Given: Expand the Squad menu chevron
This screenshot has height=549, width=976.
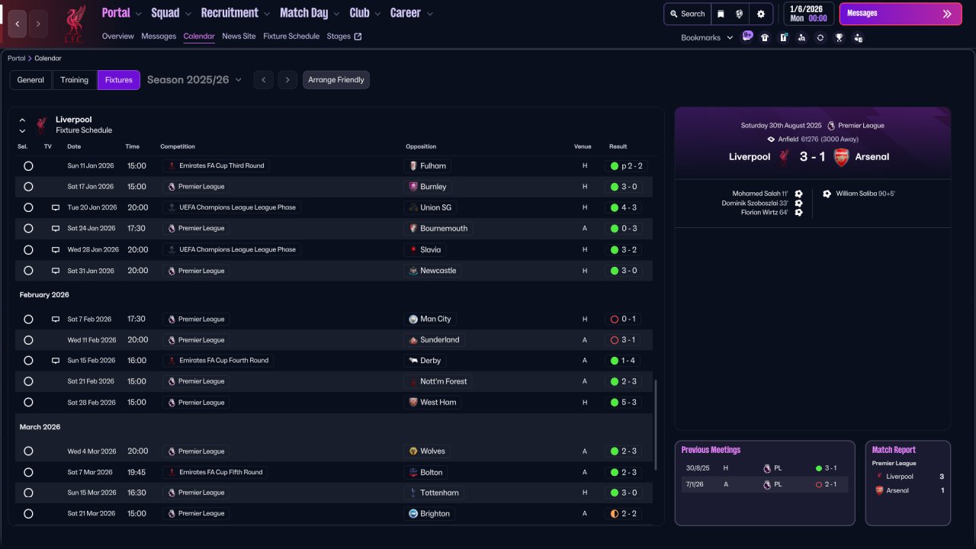Looking at the screenshot, I should tap(188, 14).
